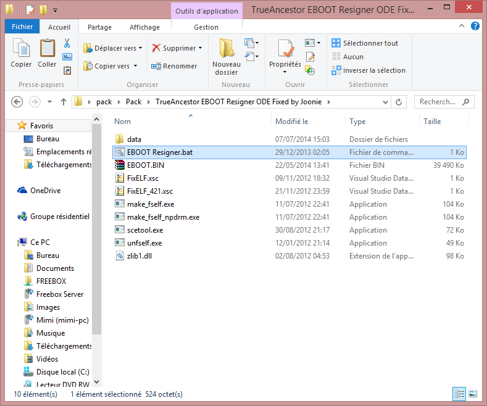Viewport: 487px width, 406px height.
Task: Click the quick access Properties icon in title bar
Action: 30,10
